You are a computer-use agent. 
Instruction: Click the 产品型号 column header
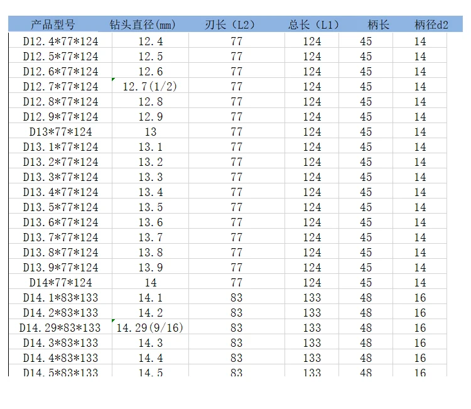[x=53, y=25]
